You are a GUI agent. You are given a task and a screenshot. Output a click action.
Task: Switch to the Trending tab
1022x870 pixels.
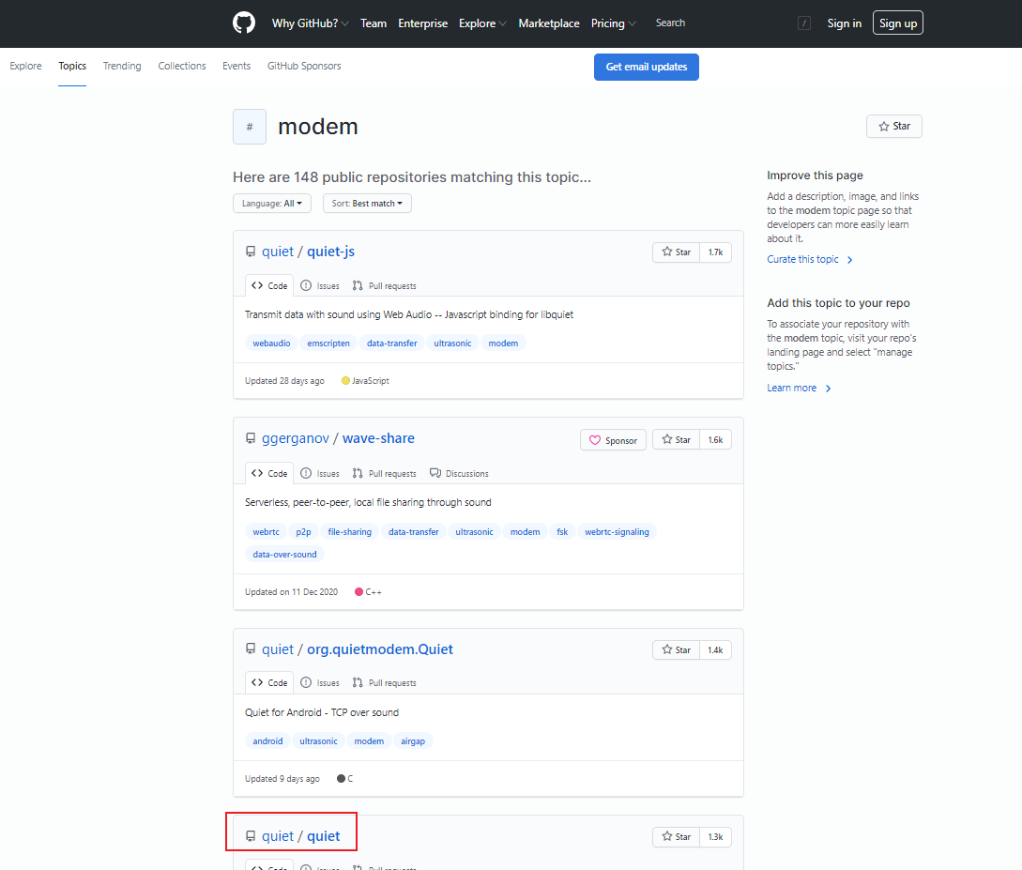[x=122, y=66]
